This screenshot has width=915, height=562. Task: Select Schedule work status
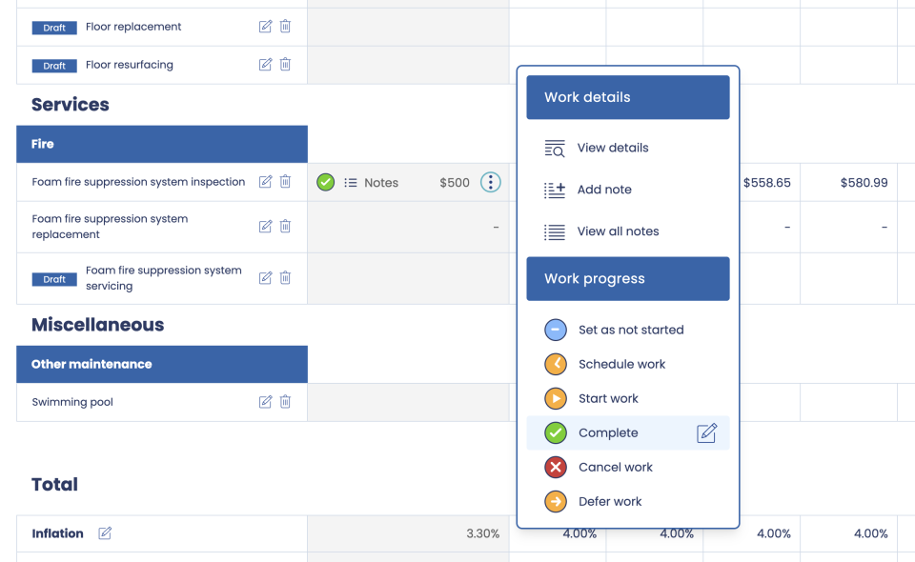[x=621, y=364]
